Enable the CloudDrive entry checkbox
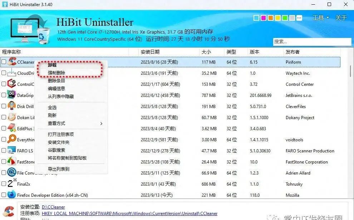 tap(4, 73)
